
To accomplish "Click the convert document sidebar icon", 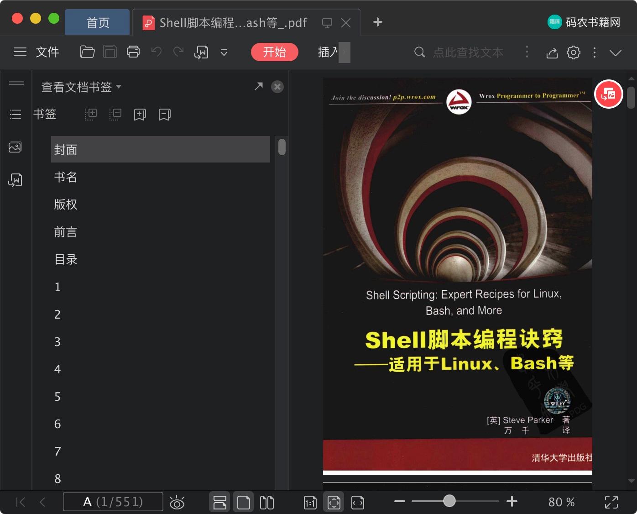I will (x=16, y=180).
